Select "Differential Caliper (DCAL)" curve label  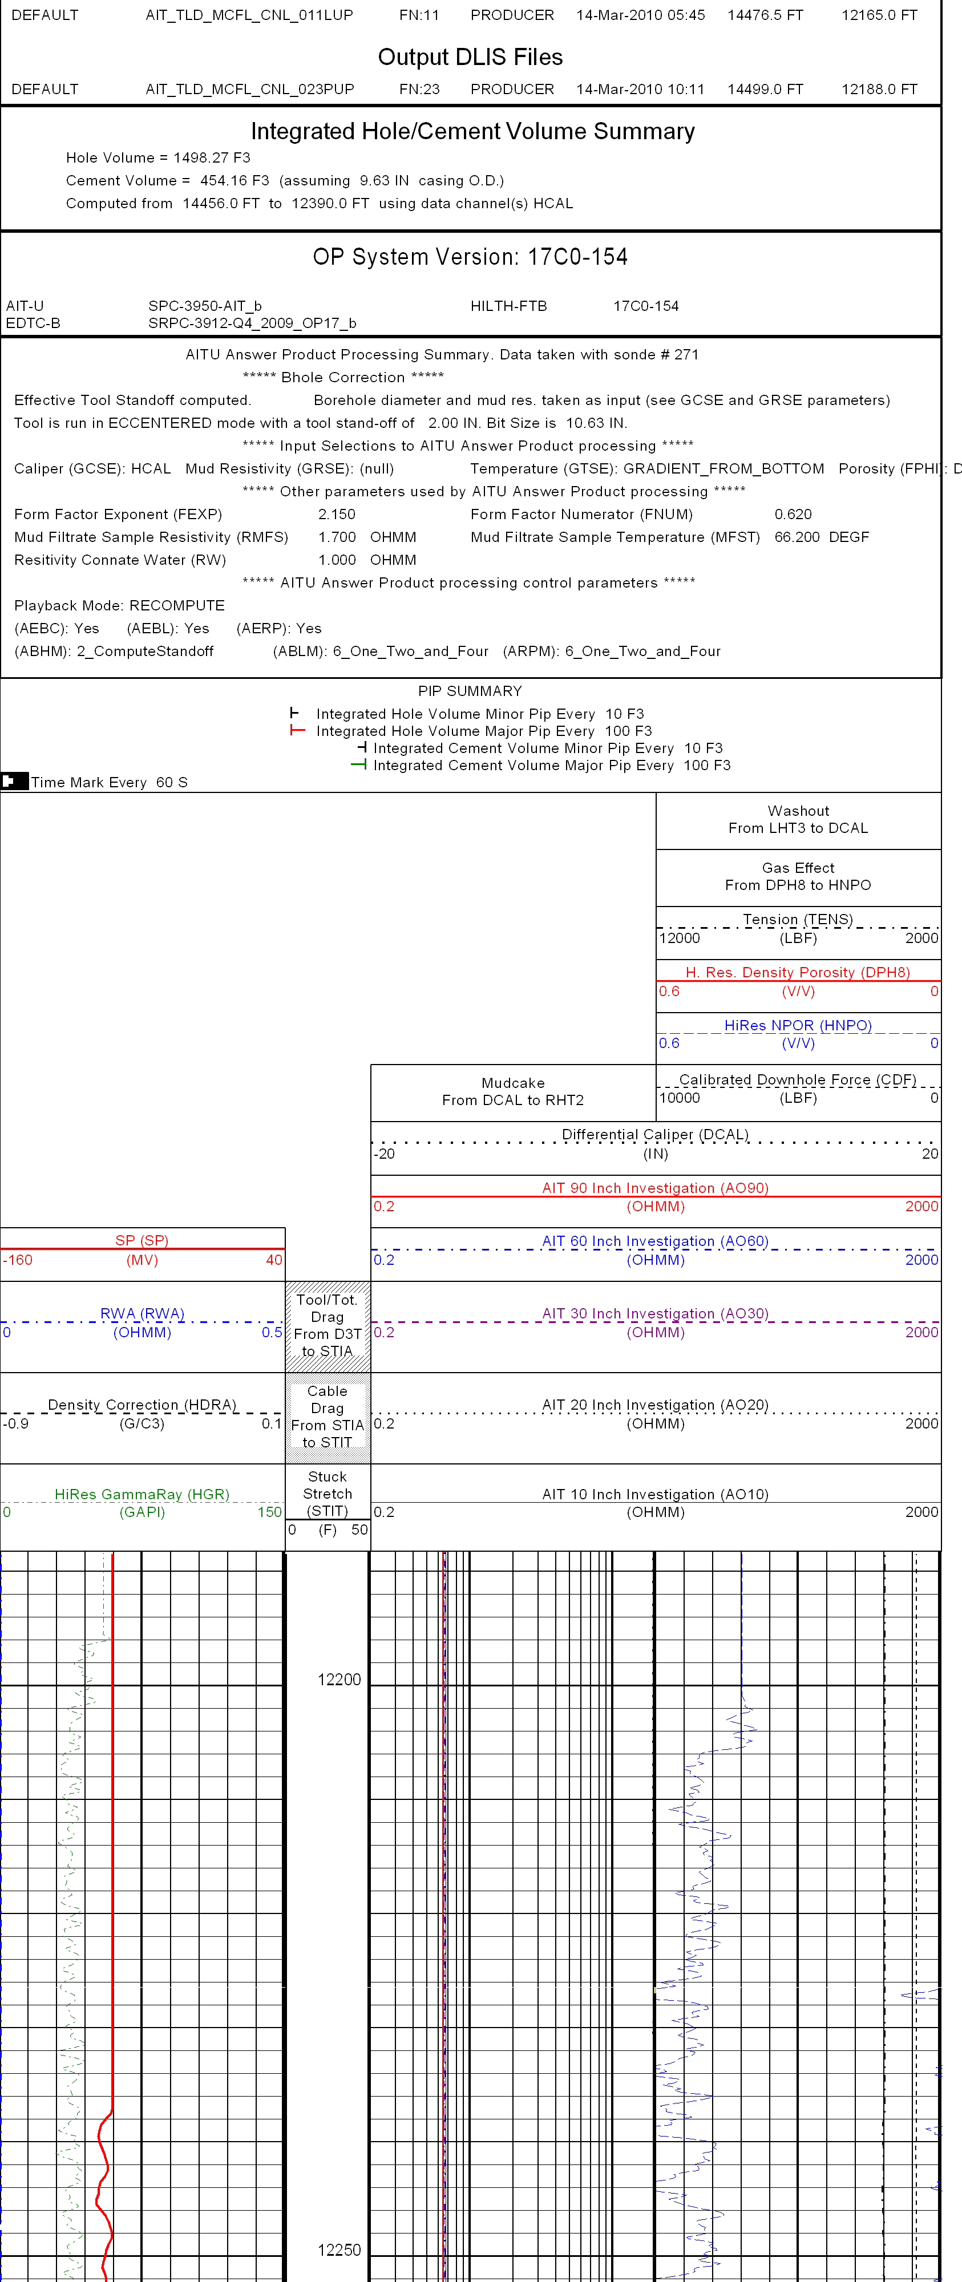[x=656, y=1134]
